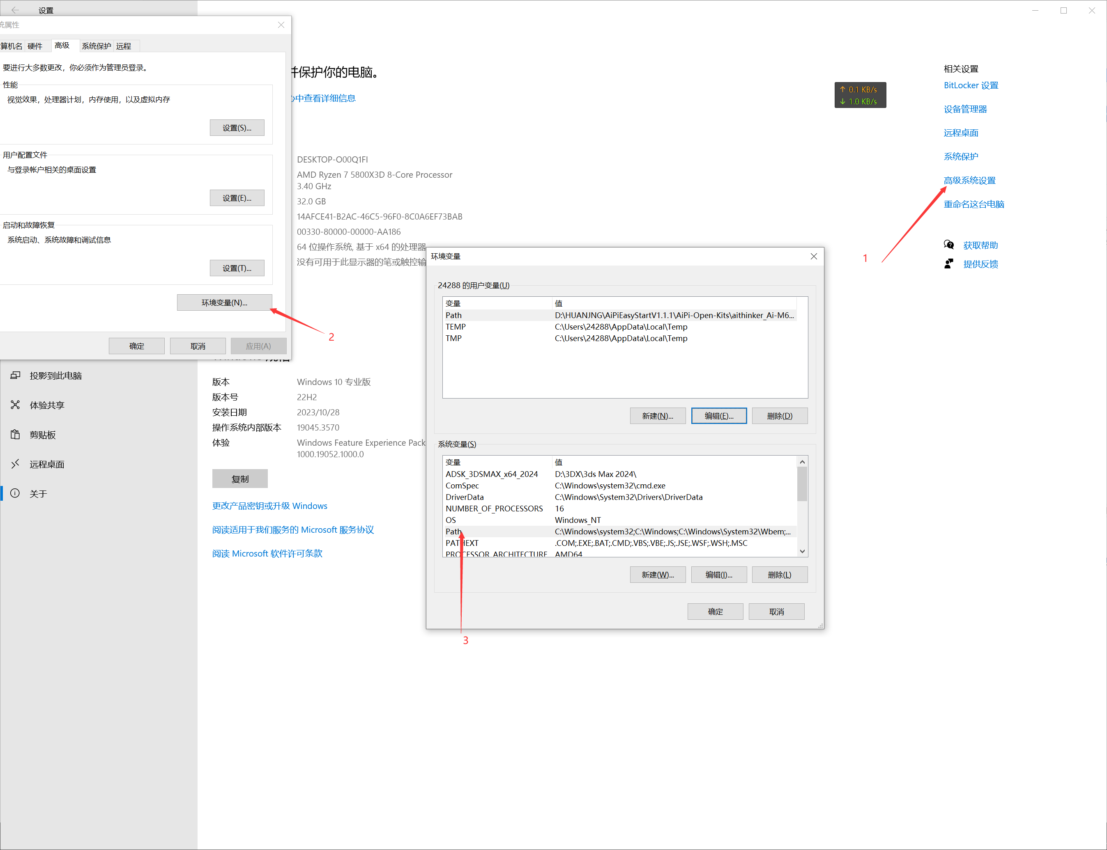Click 删除(L) for system variables
1107x850 pixels.
point(780,575)
